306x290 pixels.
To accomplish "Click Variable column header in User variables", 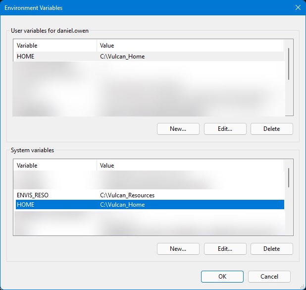I will [x=55, y=46].
